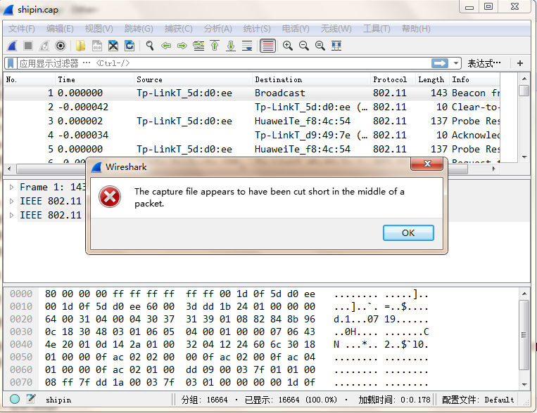Open 编辑(E) menu
Image resolution: width=537 pixels, height=413 pixels.
60,29
